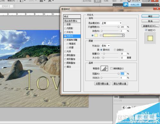Click the yellow-to-transparent gradient bar
Viewport: 160px width, 124px height.
pos(113,35)
